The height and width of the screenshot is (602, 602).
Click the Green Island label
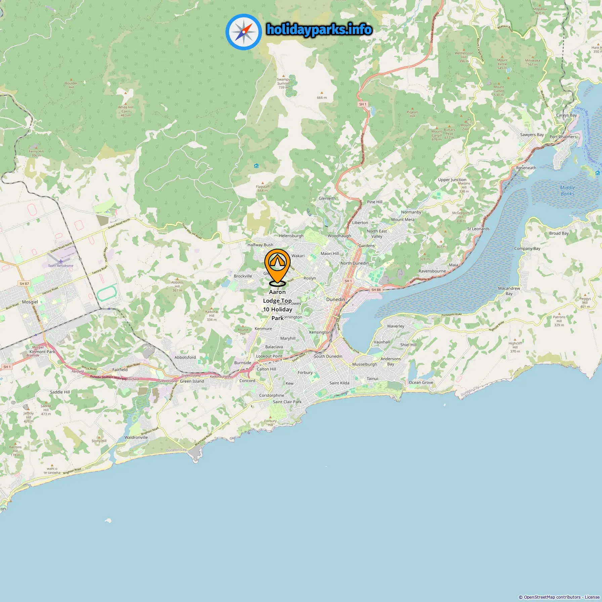coord(192,381)
